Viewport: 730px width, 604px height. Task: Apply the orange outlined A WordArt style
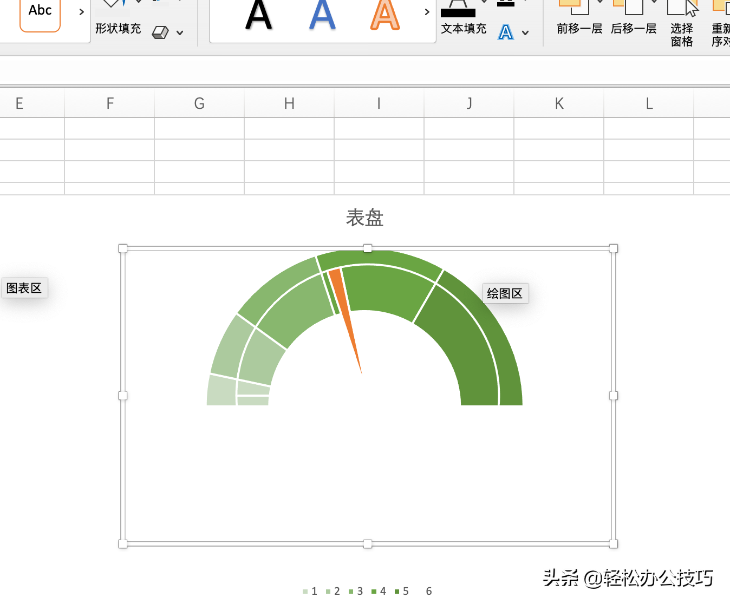coord(385,15)
